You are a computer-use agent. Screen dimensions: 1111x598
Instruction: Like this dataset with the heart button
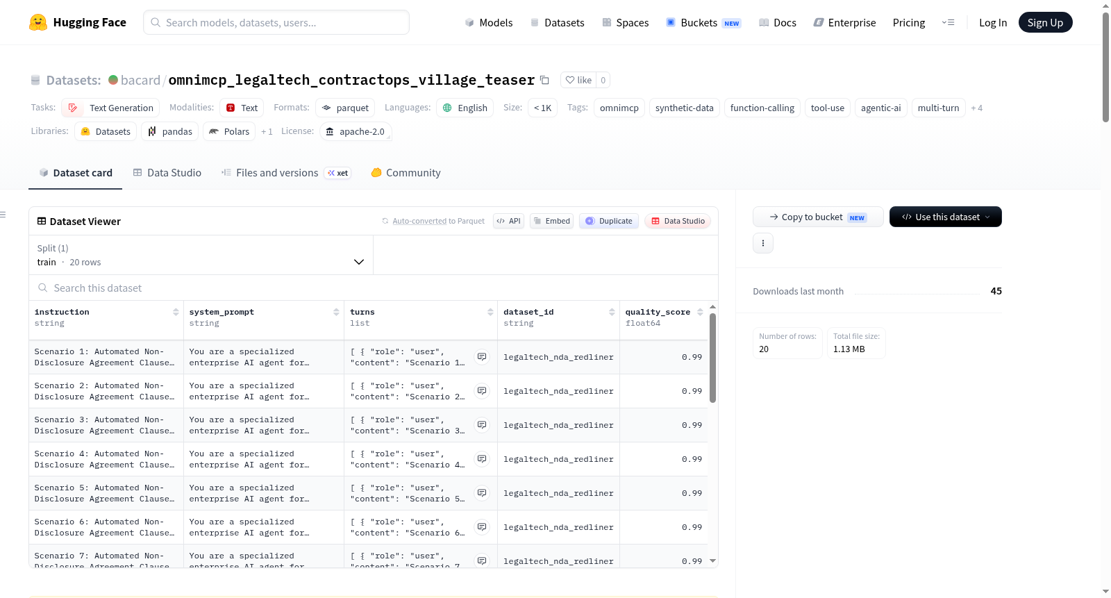(578, 80)
